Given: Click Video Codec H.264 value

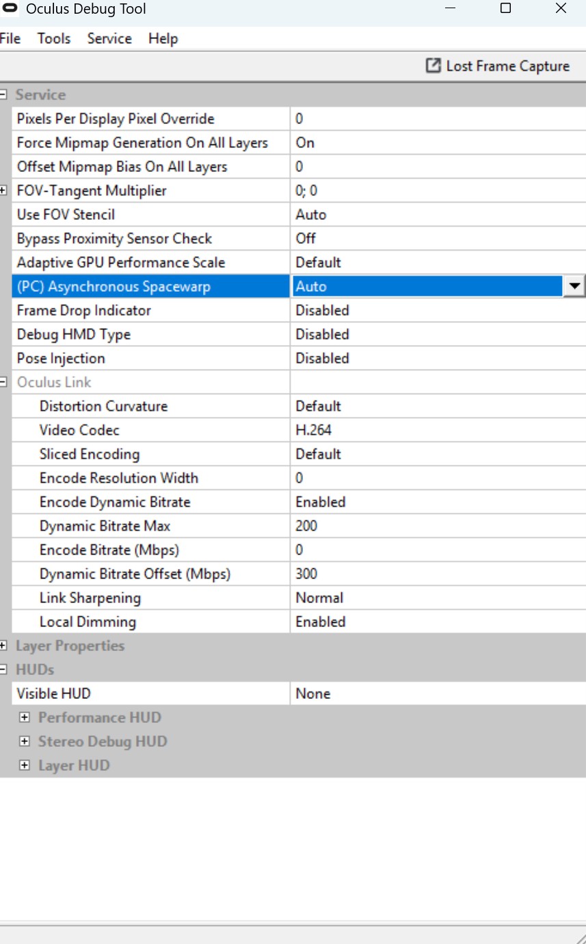Looking at the screenshot, I should point(438,430).
